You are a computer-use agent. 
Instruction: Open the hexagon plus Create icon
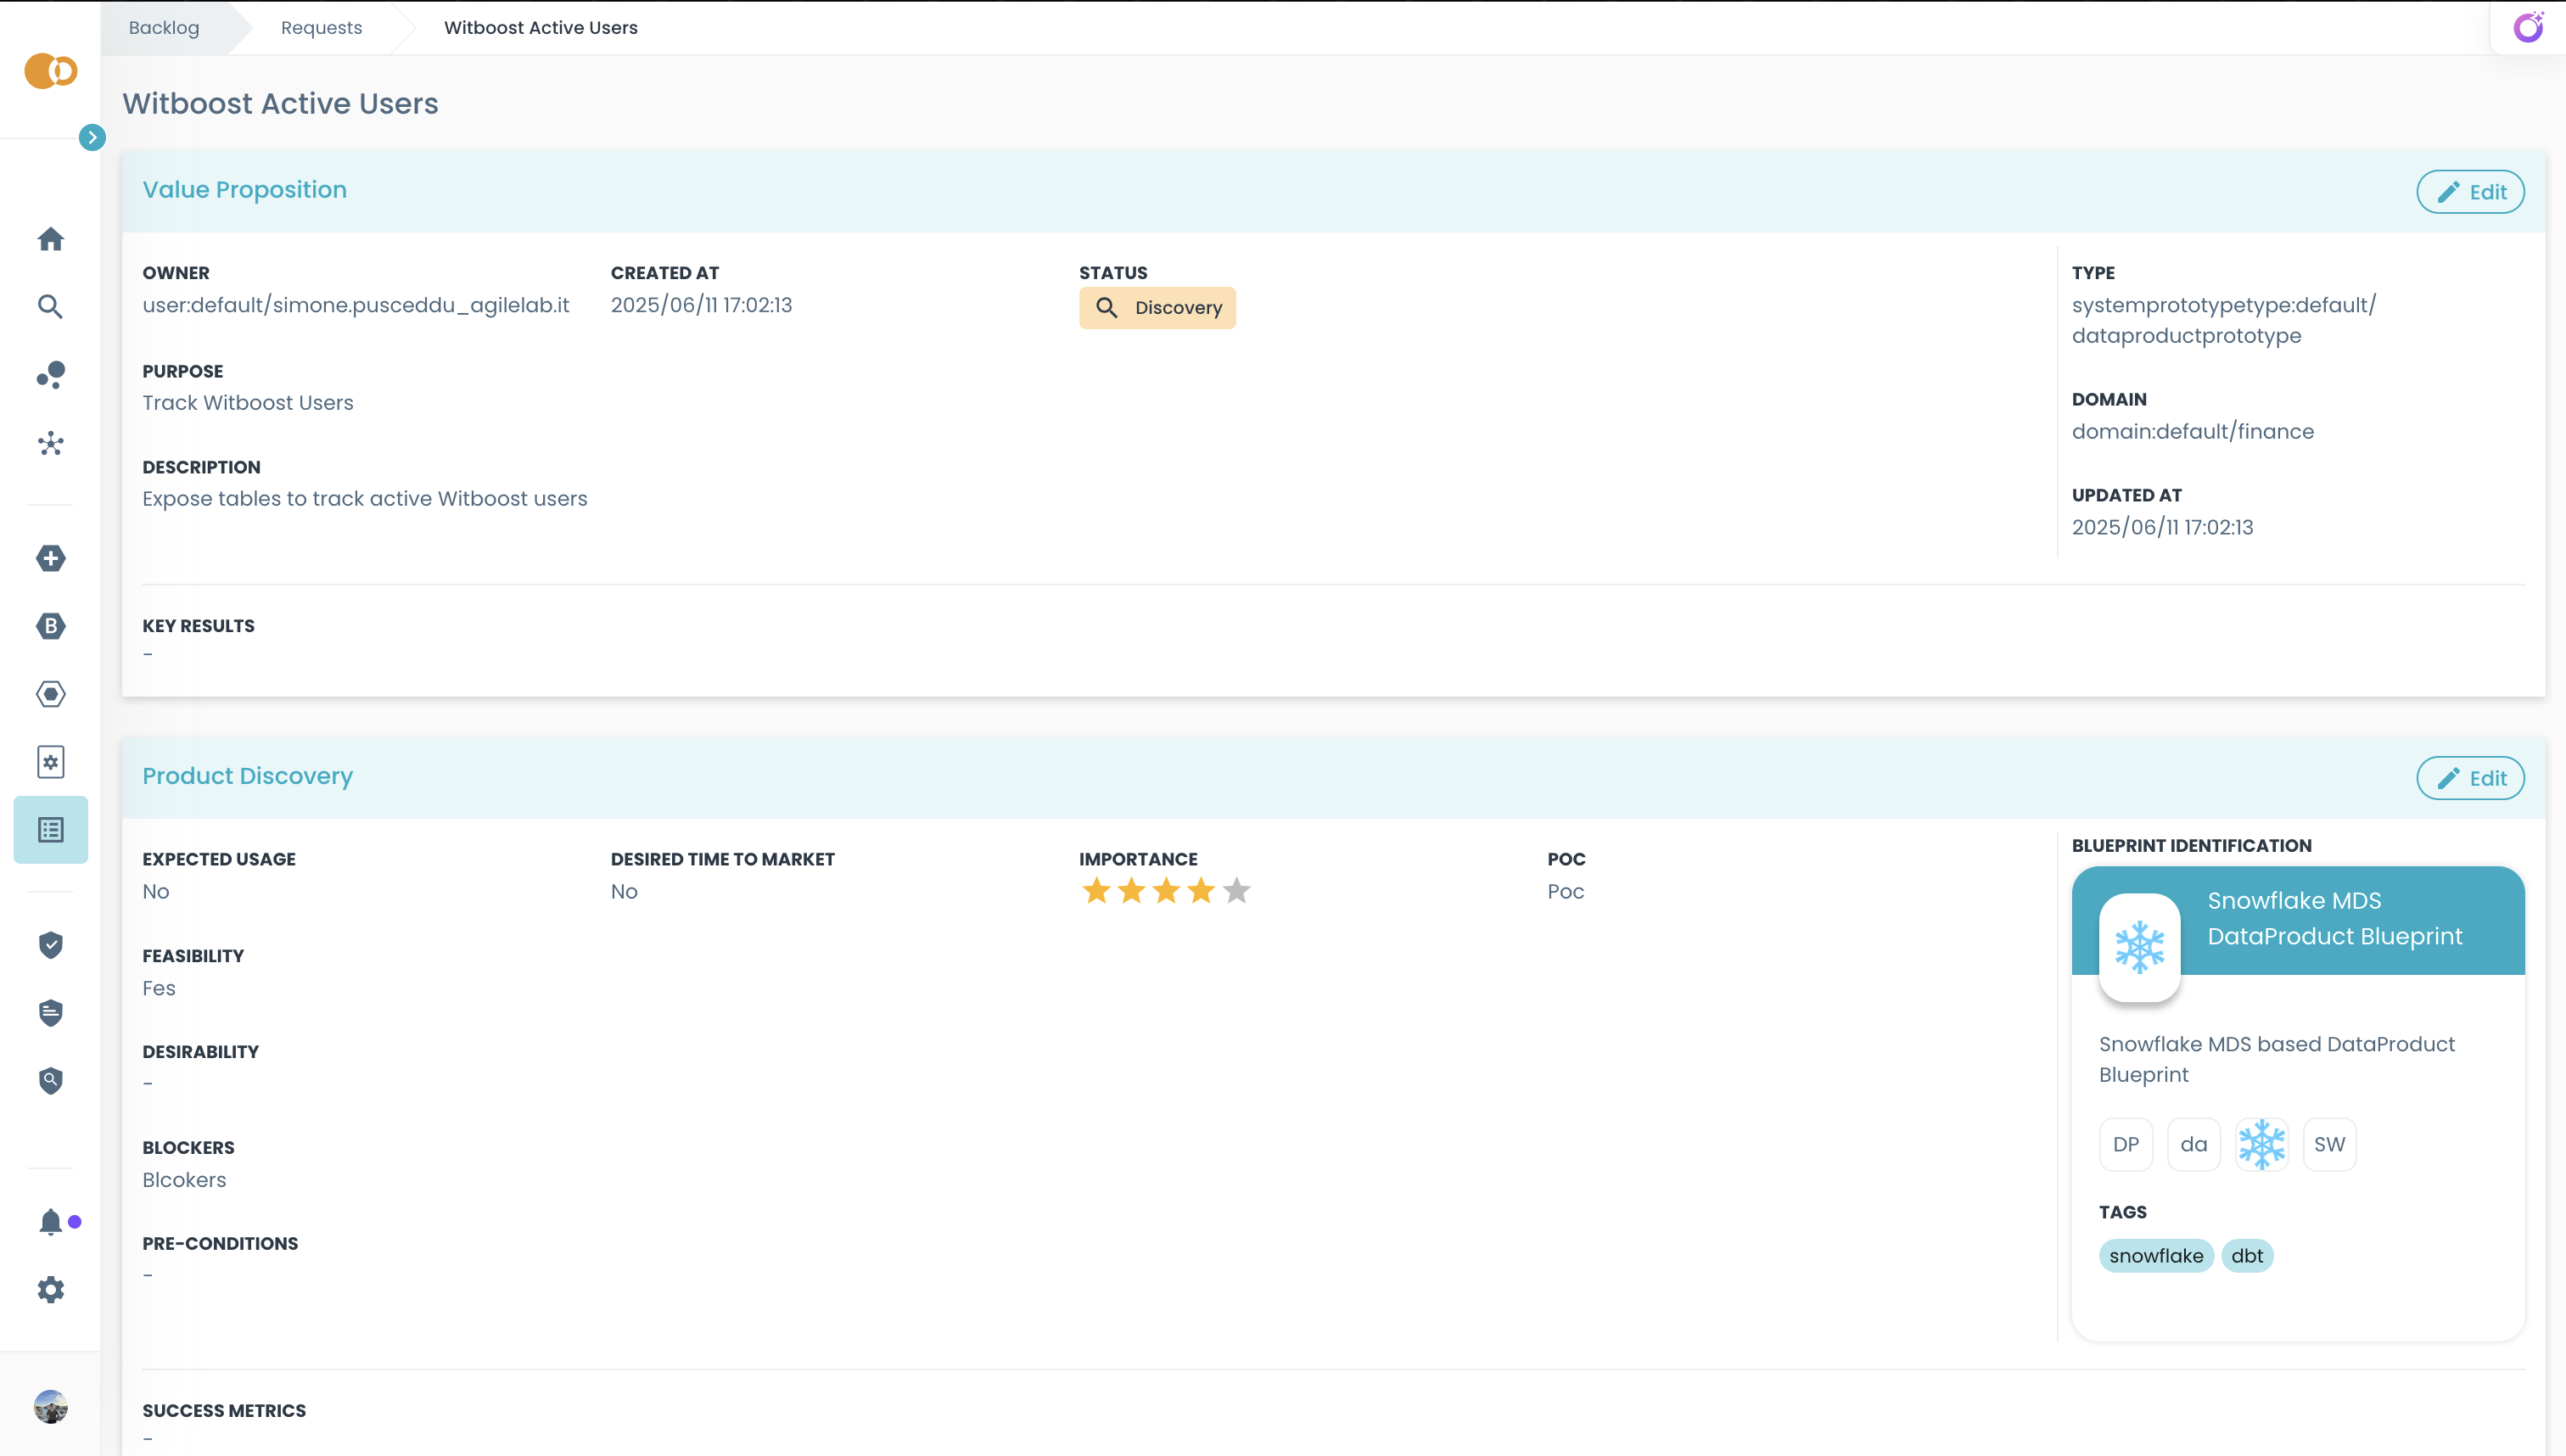point(51,558)
